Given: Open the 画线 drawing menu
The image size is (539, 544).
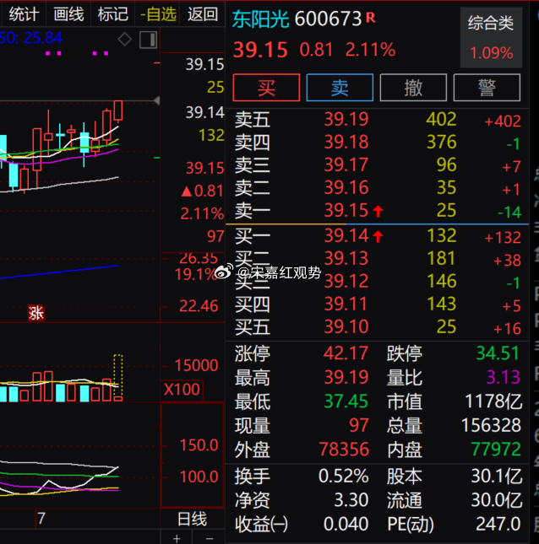Looking at the screenshot, I should coord(68,14).
